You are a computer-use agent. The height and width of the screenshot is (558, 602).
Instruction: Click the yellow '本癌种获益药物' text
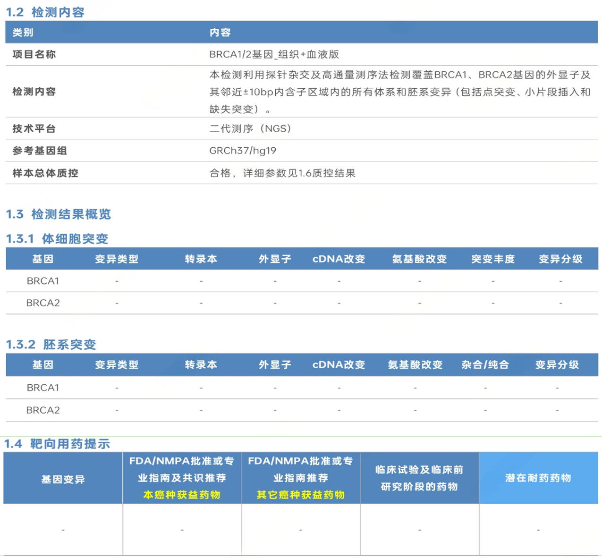[x=182, y=495]
